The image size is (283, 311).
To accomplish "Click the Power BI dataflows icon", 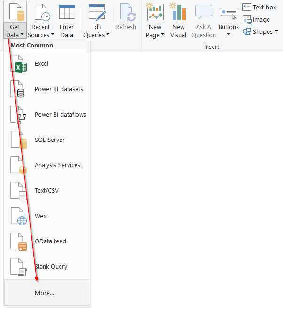I will pyautogui.click(x=18, y=115).
